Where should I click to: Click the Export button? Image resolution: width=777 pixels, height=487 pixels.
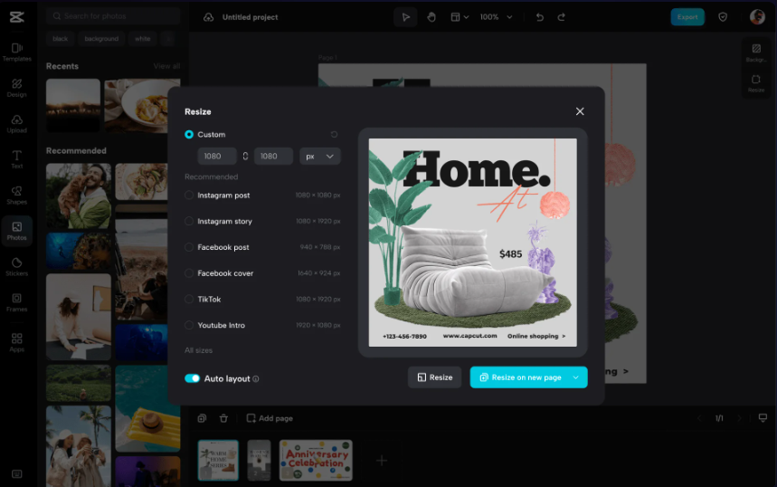(x=687, y=17)
